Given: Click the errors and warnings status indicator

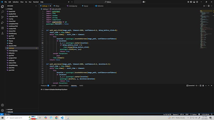Looking at the screenshot, I should pos(7,114).
